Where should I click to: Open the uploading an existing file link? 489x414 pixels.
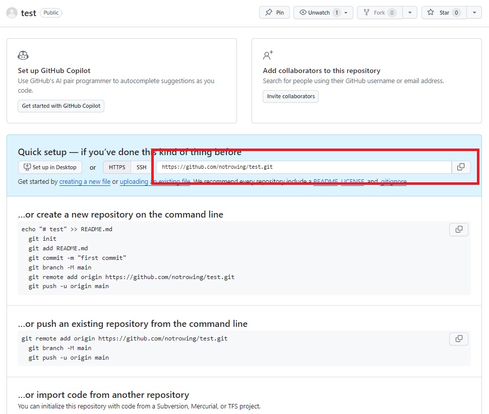(155, 181)
